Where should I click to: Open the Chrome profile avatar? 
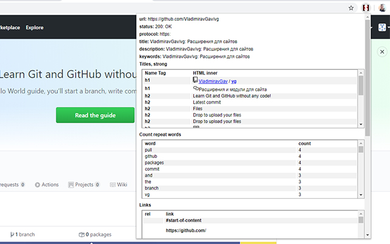pyautogui.click(x=382, y=8)
